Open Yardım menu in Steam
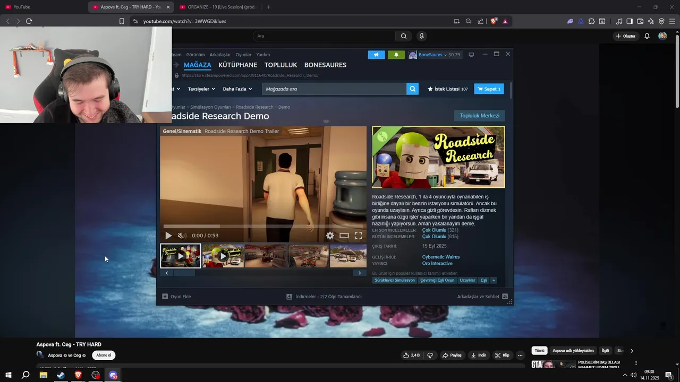The width and height of the screenshot is (680, 382). (263, 55)
